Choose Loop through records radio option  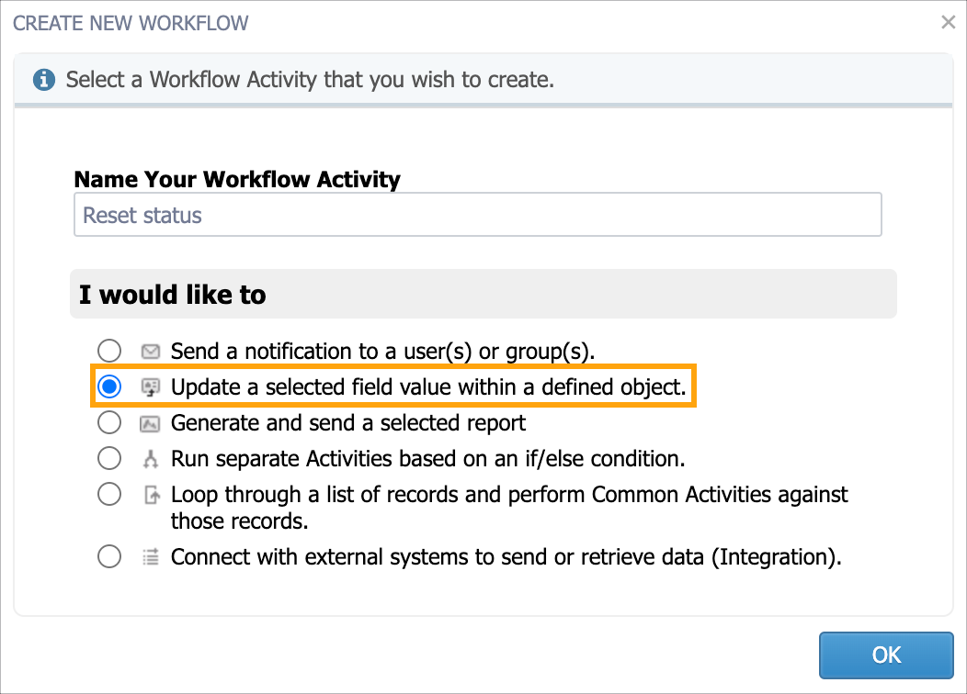[109, 494]
